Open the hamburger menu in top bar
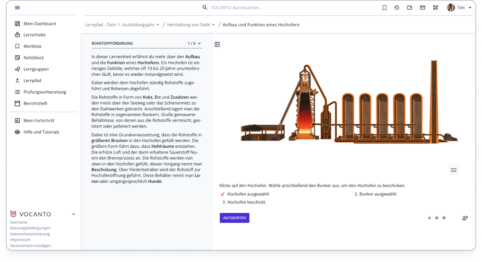This screenshot has height=262, width=482. [x=17, y=8]
